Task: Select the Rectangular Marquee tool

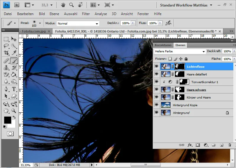Action: pos(6,39)
